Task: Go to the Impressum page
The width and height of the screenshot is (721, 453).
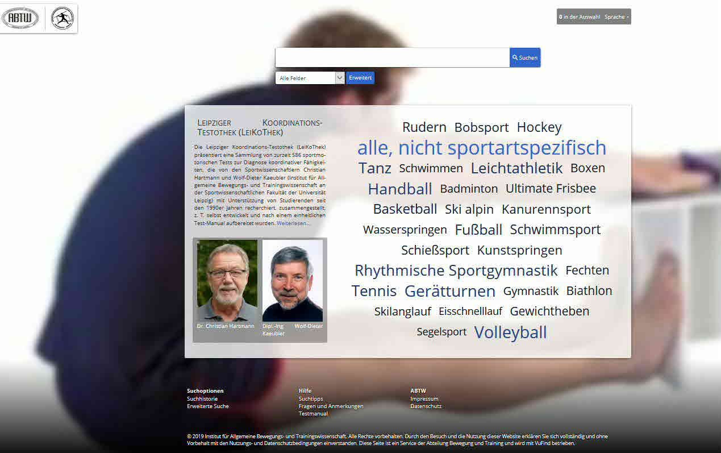Action: point(424,399)
